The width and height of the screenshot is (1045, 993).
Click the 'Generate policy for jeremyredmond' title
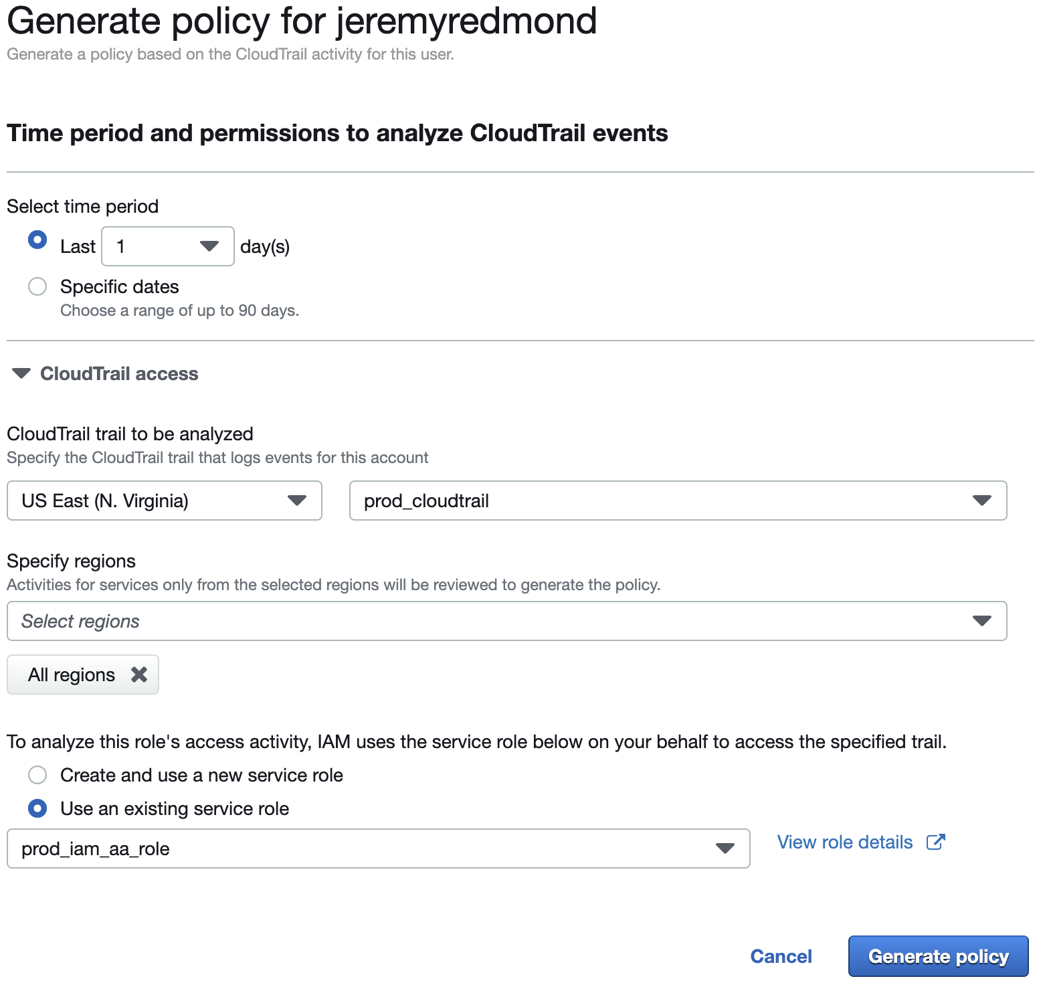[x=302, y=21]
